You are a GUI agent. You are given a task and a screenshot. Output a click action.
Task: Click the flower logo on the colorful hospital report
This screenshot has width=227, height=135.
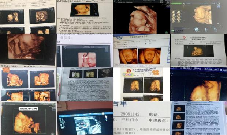pos(129,70)
